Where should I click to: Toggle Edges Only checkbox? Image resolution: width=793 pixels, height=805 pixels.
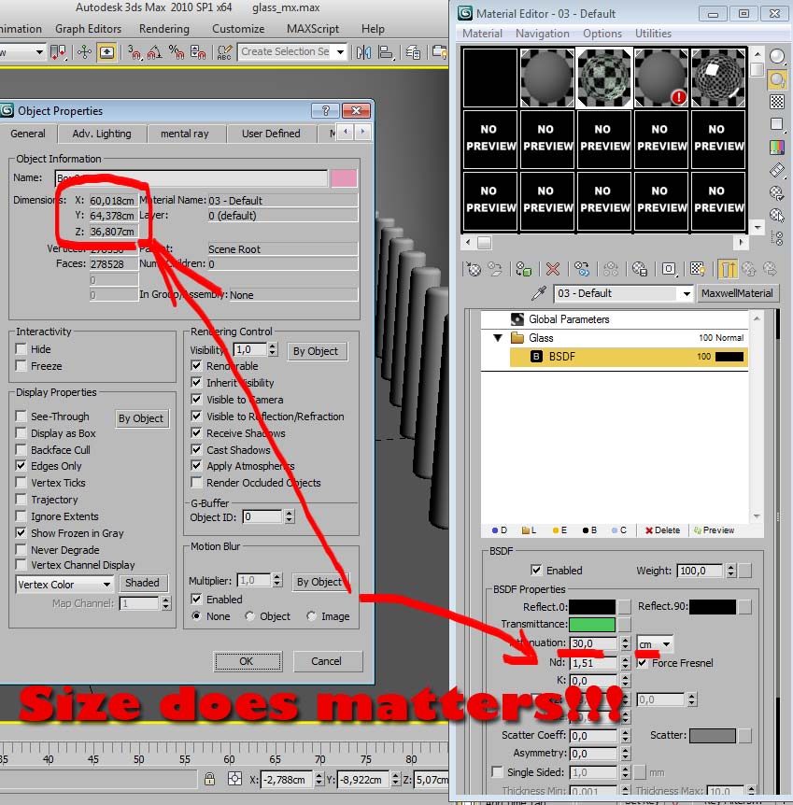pyautogui.click(x=21, y=466)
